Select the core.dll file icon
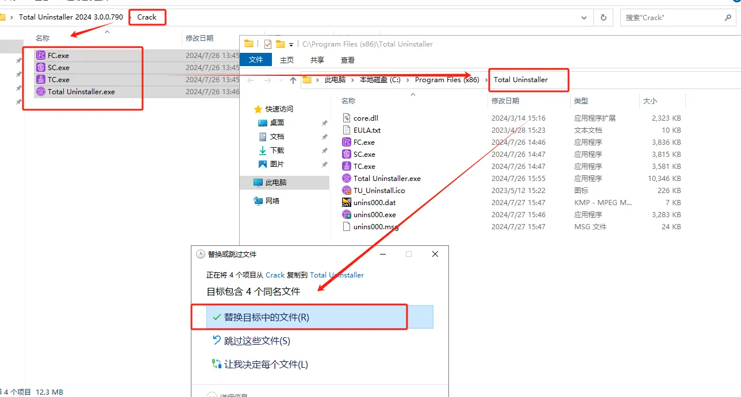Viewport: 741px width, 397px height. (x=346, y=118)
